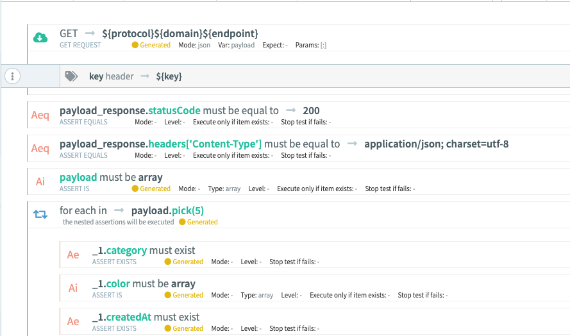This screenshot has height=336, width=570.
Task: Click the Generated badge on the for each block
Action: click(198, 222)
